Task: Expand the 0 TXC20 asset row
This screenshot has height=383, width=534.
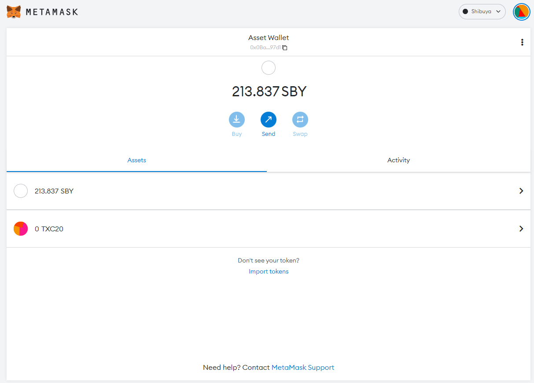Action: [521, 229]
